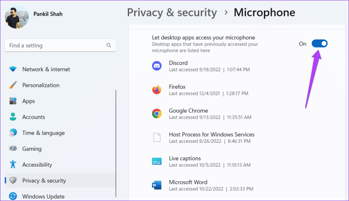Disable microphone access for desktop apps
Viewport: 349px width, 201px height.
pos(319,43)
